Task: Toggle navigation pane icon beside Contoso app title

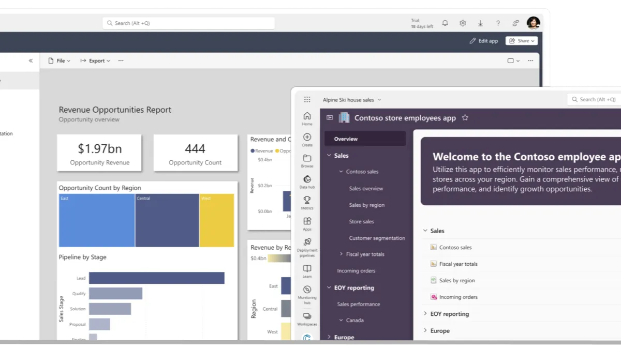Action: coord(329,118)
